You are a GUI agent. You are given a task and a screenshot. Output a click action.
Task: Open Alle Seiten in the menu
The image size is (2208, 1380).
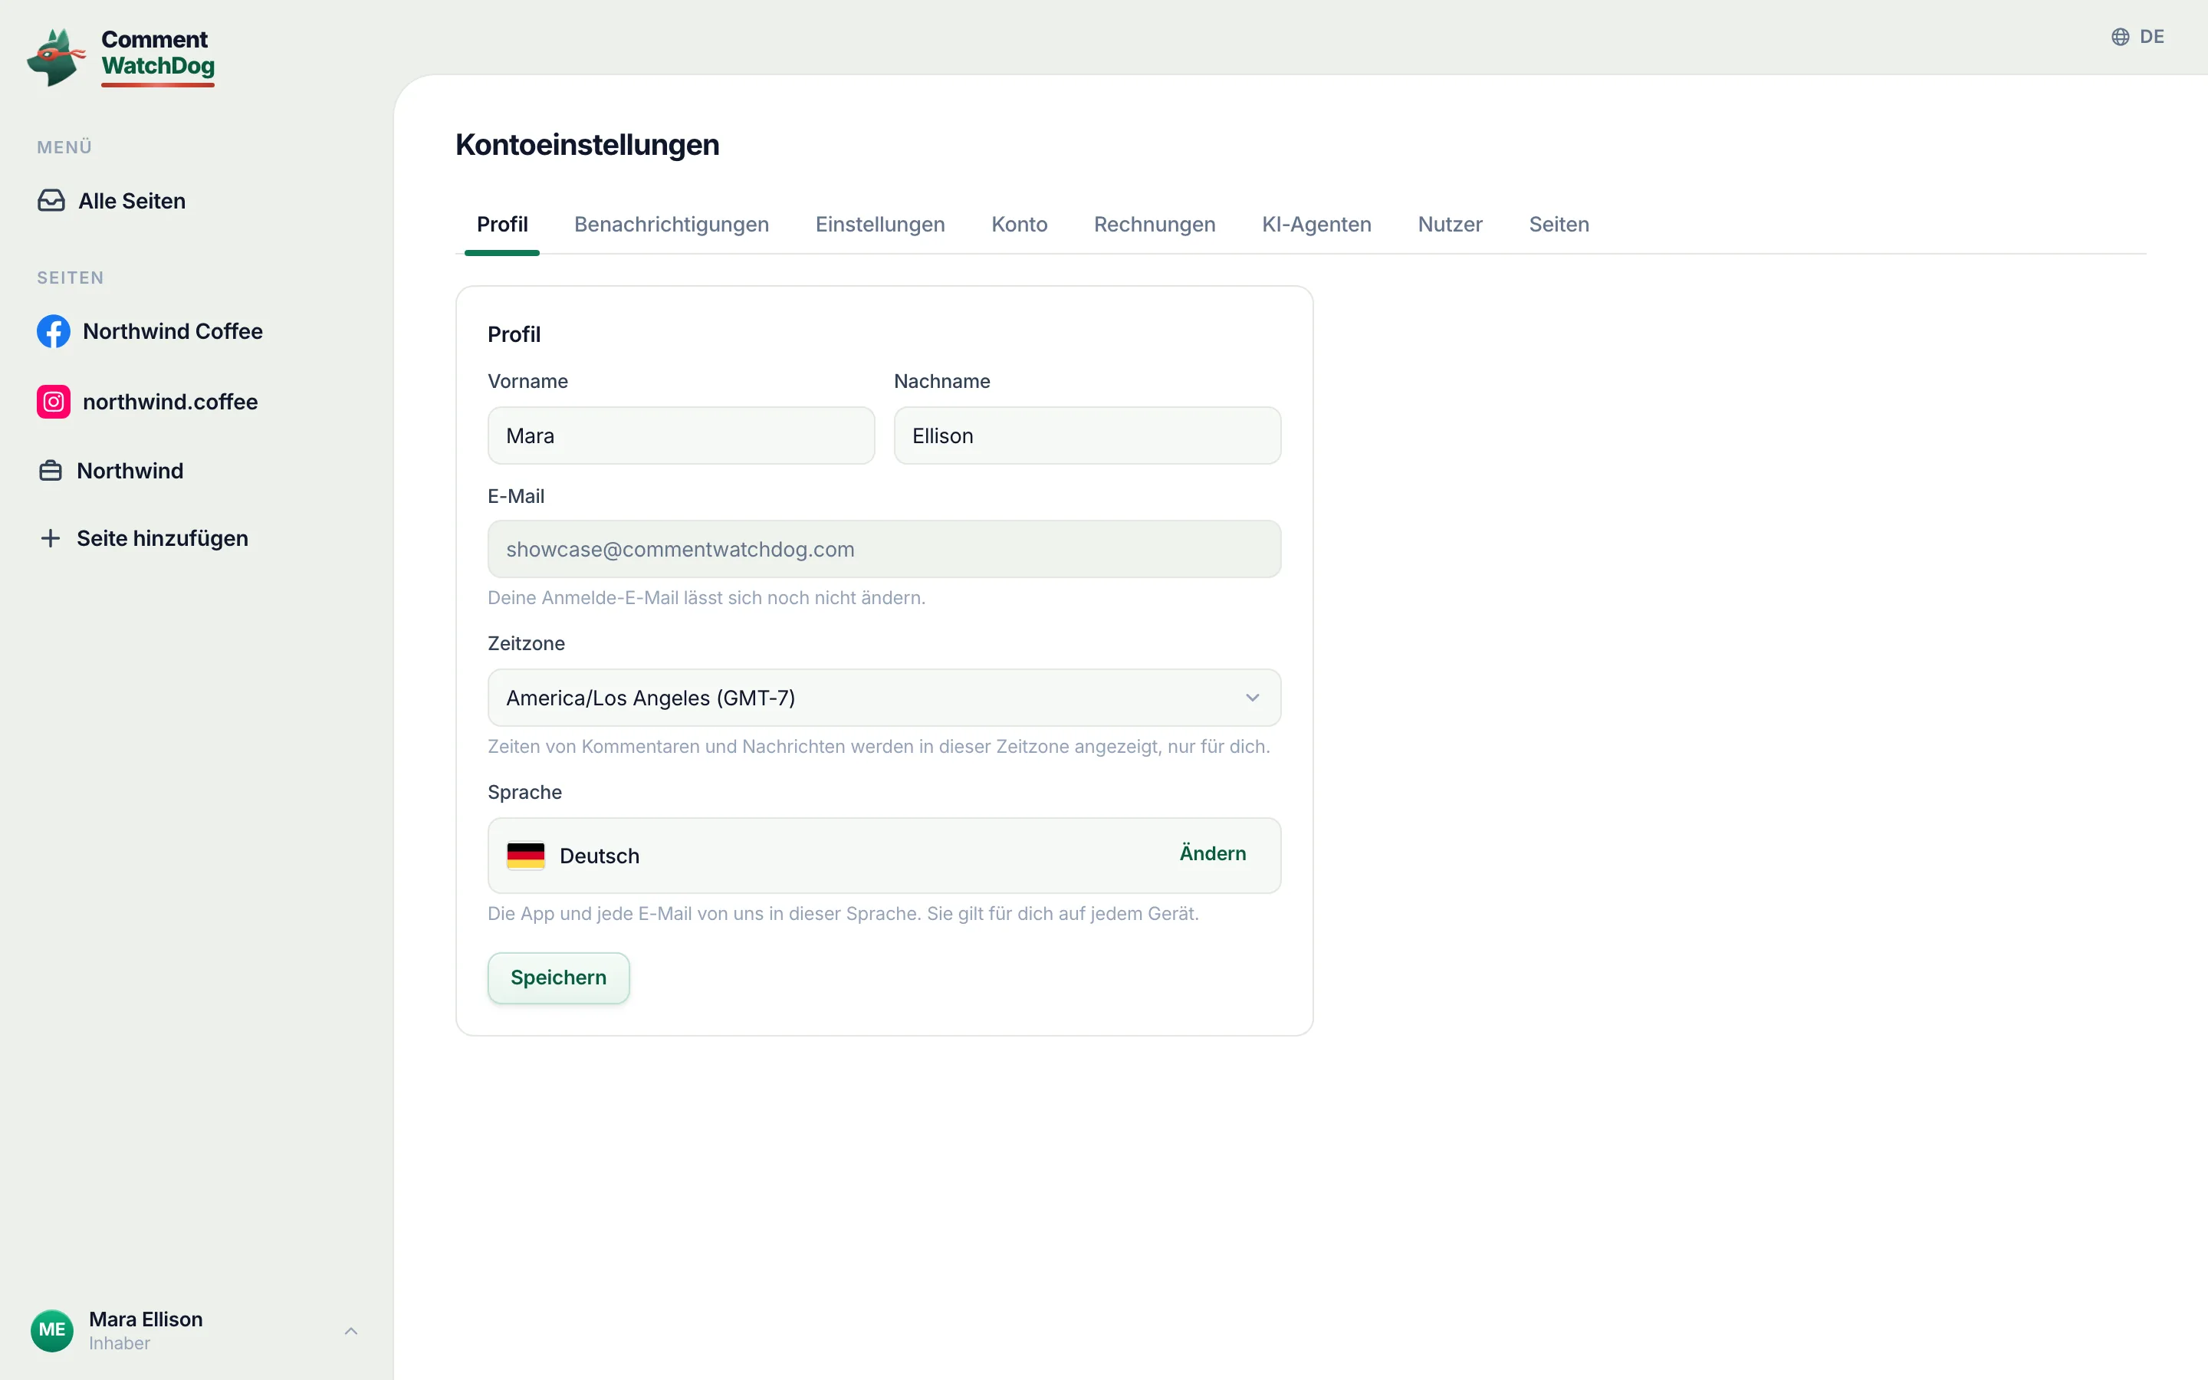(111, 201)
